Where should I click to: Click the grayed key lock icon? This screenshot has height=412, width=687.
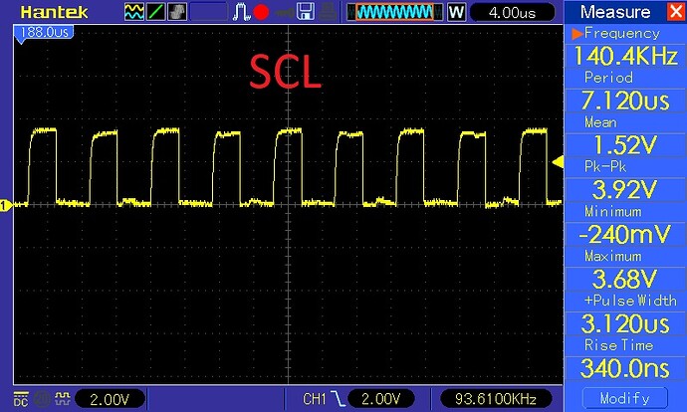point(285,13)
